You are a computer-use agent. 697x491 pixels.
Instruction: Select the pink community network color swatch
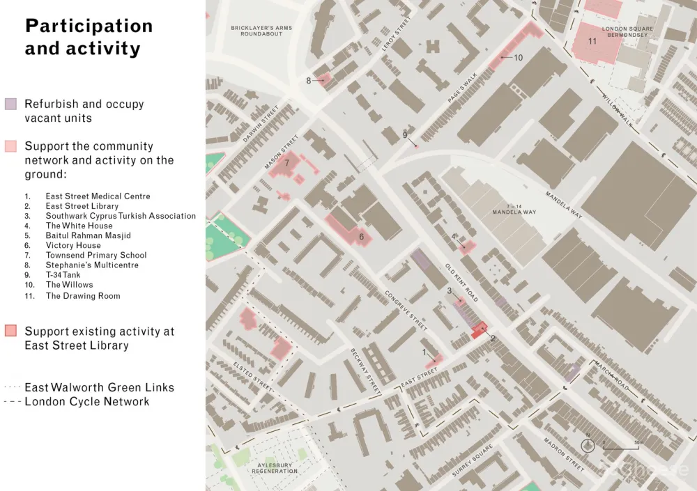tap(10, 146)
